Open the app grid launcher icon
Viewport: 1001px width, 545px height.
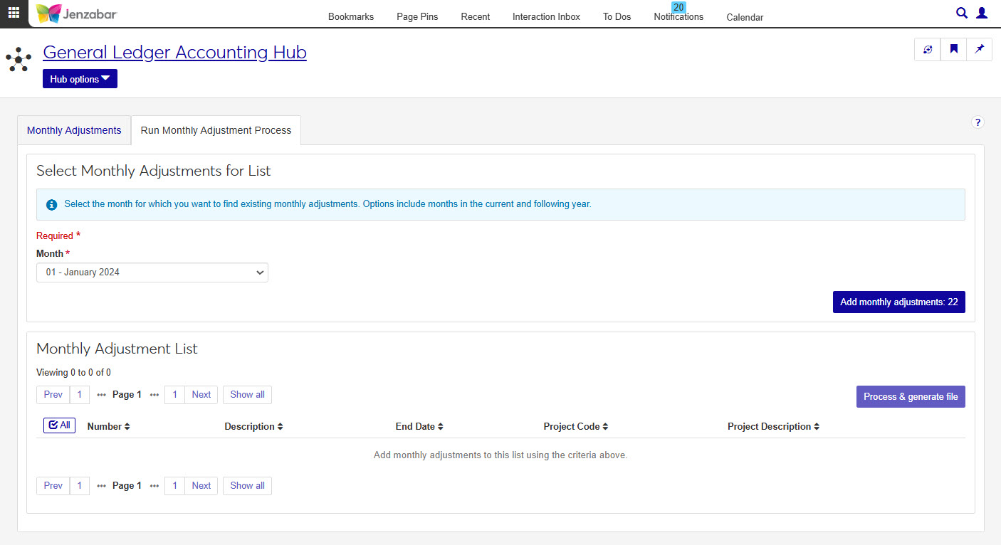(x=14, y=13)
